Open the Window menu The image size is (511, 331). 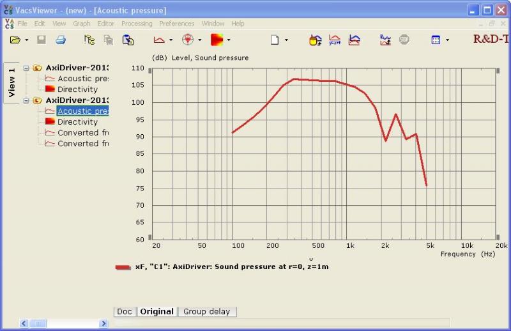213,24
